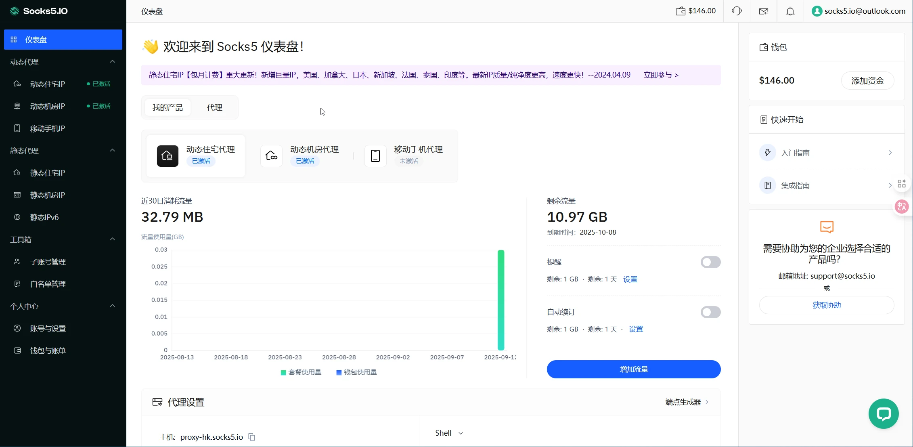Click the 动态机房代理 card icon
This screenshot has width=913, height=447.
click(x=271, y=156)
